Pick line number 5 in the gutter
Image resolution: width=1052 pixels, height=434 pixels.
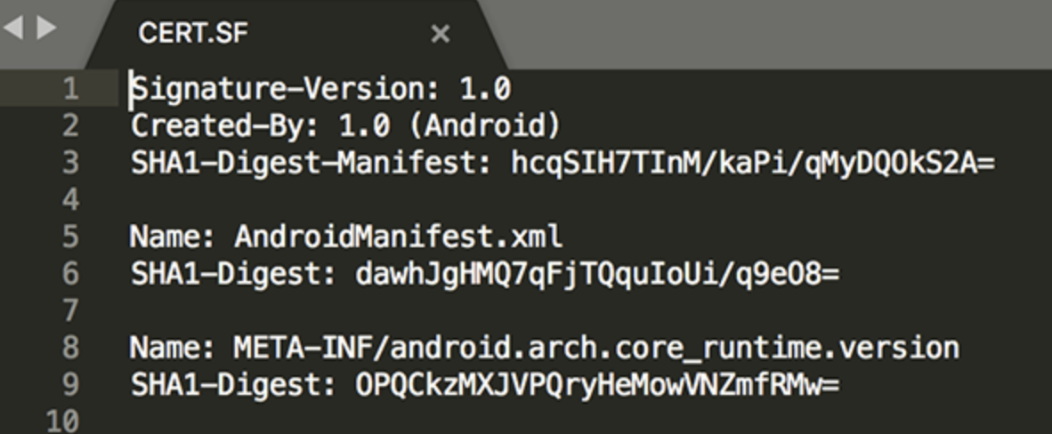pyautogui.click(x=69, y=237)
